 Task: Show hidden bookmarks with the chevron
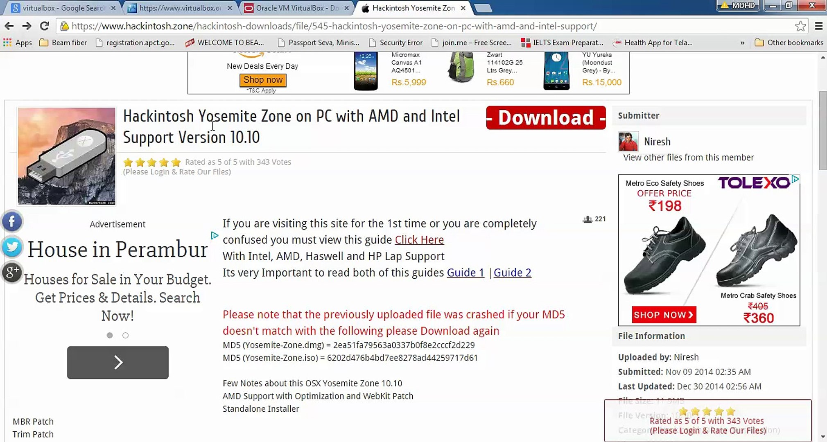[x=742, y=43]
